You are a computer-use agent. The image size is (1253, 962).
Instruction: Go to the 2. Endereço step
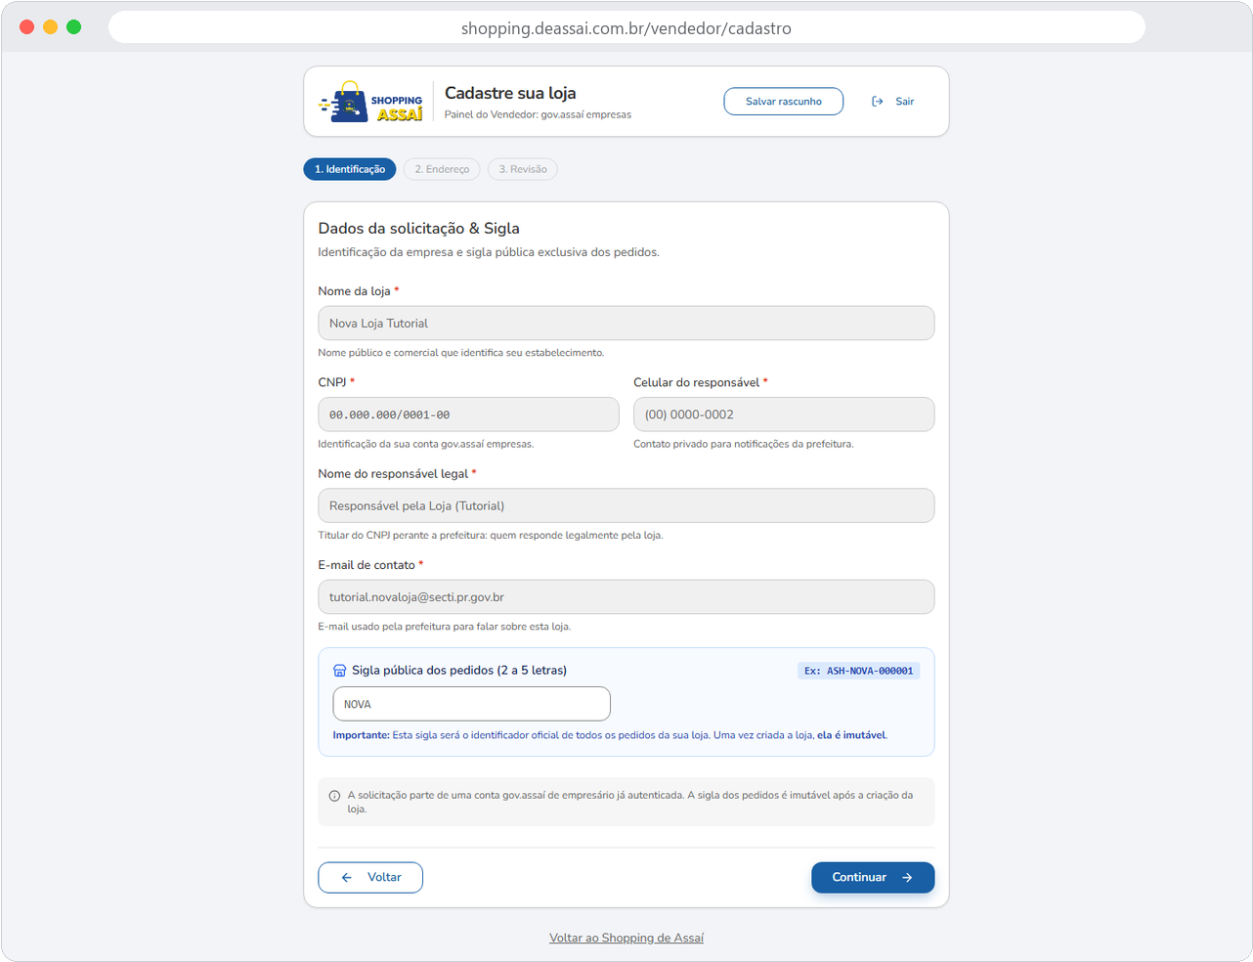pos(442,169)
